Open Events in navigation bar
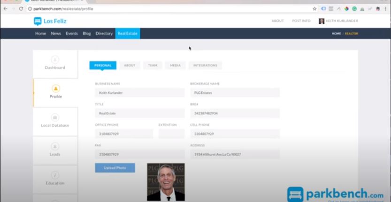The image size is (391, 202). [72, 33]
